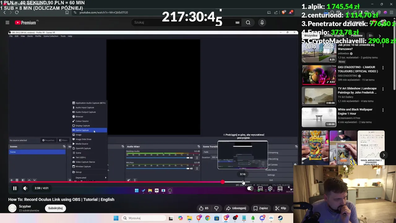Screen dimensions: 396x223
Task: Click the search magnifier button
Action: click(x=248, y=23)
